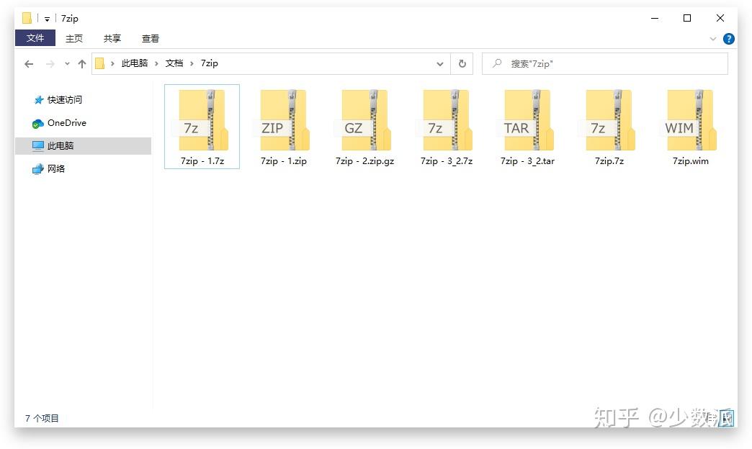The image size is (752, 449).
Task: Open Help with the blue question icon
Action: pos(728,39)
